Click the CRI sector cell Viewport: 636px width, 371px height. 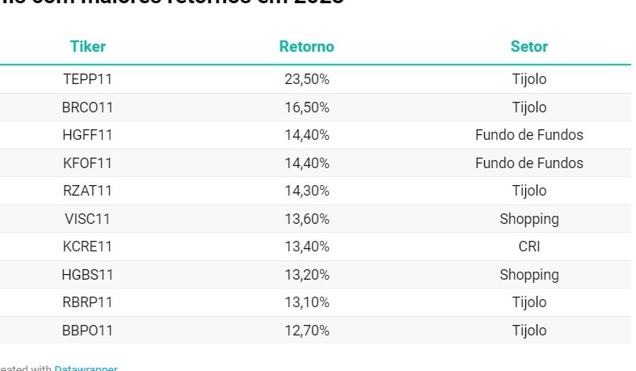pyautogui.click(x=529, y=247)
